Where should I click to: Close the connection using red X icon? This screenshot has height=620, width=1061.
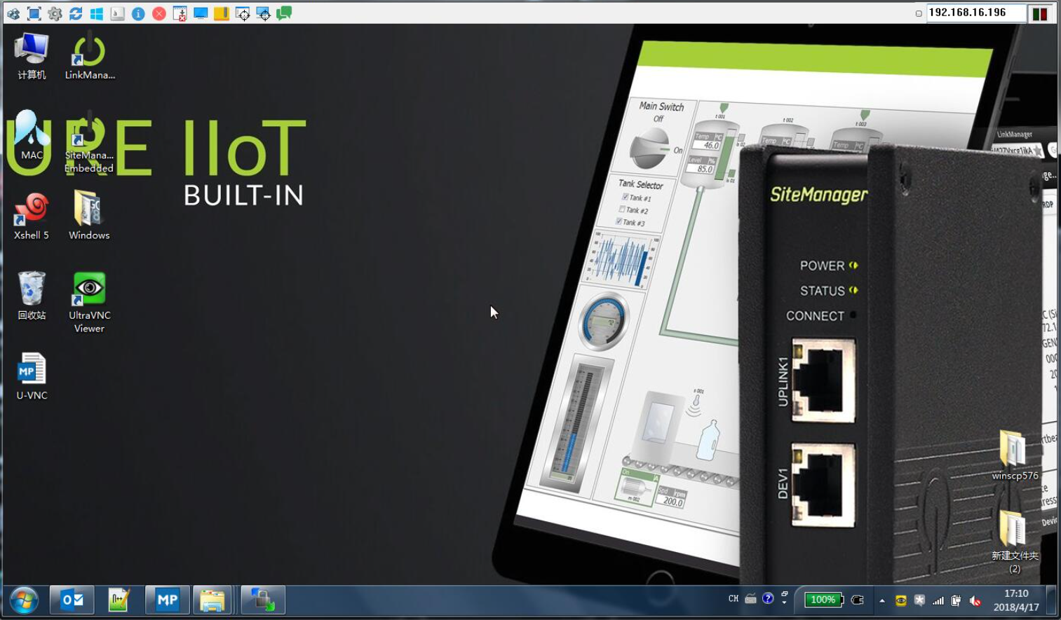159,13
